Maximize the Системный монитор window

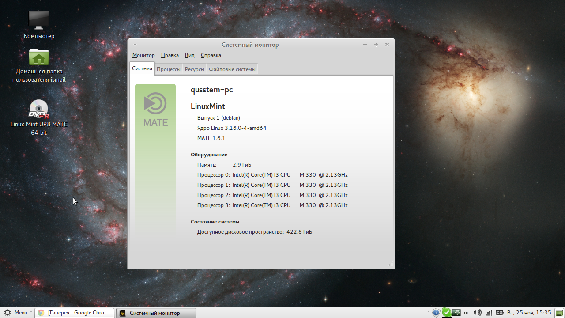coord(376,45)
